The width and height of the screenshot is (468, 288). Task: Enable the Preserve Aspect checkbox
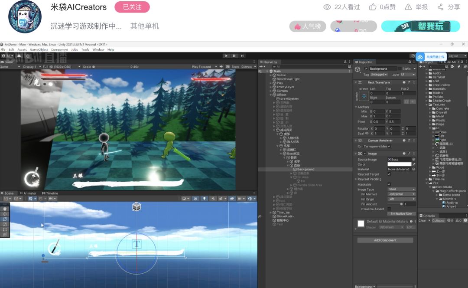[x=389, y=209]
